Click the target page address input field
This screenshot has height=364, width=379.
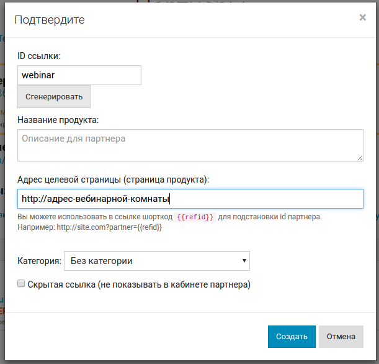tap(190, 199)
